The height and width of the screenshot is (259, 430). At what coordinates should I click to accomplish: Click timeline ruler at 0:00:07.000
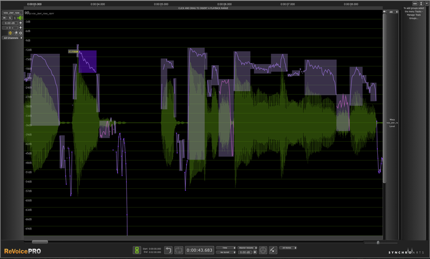tap(288, 4)
